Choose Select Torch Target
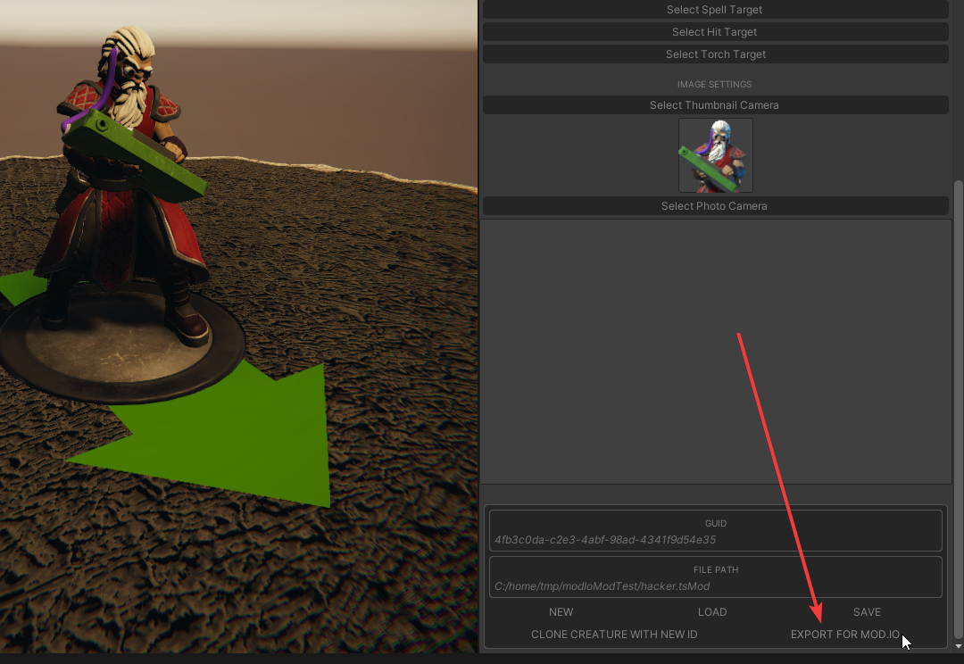964x664 pixels. [715, 54]
